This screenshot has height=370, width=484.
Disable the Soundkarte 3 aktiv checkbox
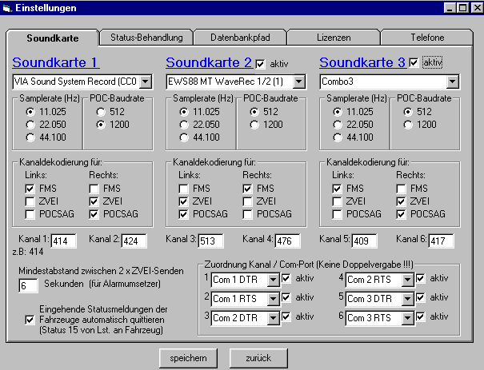tap(414, 62)
